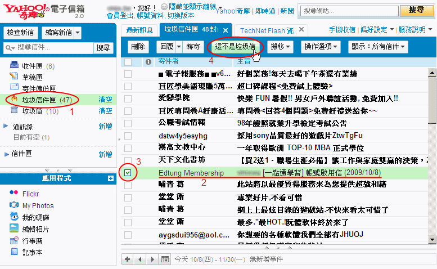Open the My Photos camera icon
437x269 pixels.
pyautogui.click(x=14, y=205)
